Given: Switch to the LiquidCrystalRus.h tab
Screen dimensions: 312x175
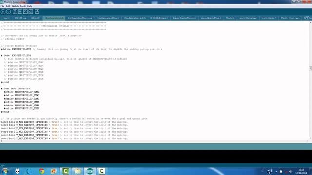Looking at the screenshot, I should (211, 18).
